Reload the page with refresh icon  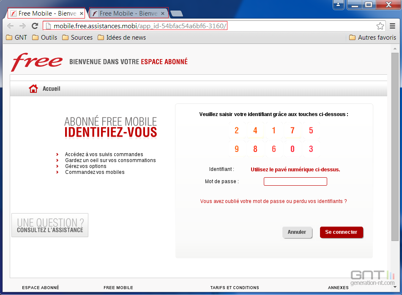click(35, 26)
